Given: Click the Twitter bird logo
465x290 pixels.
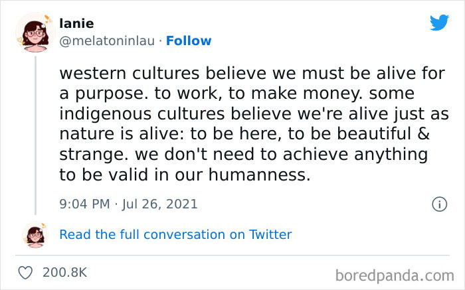Looking at the screenshot, I should click(439, 23).
